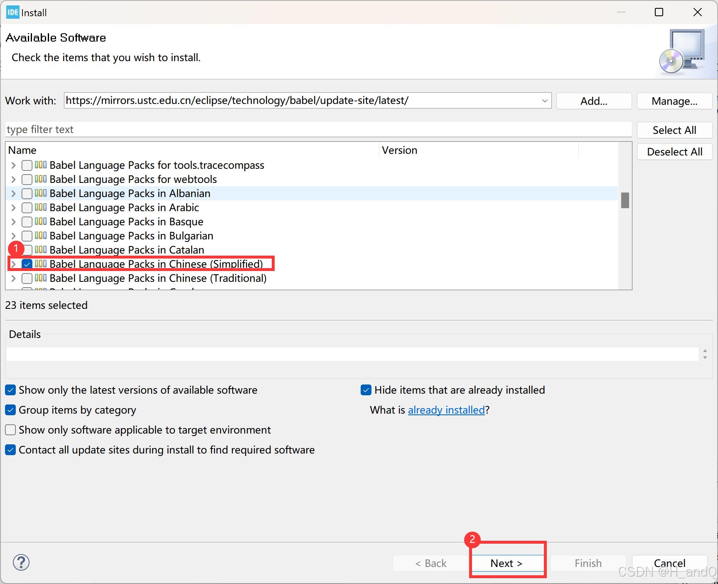Toggle Contact all update sites option

click(x=10, y=450)
